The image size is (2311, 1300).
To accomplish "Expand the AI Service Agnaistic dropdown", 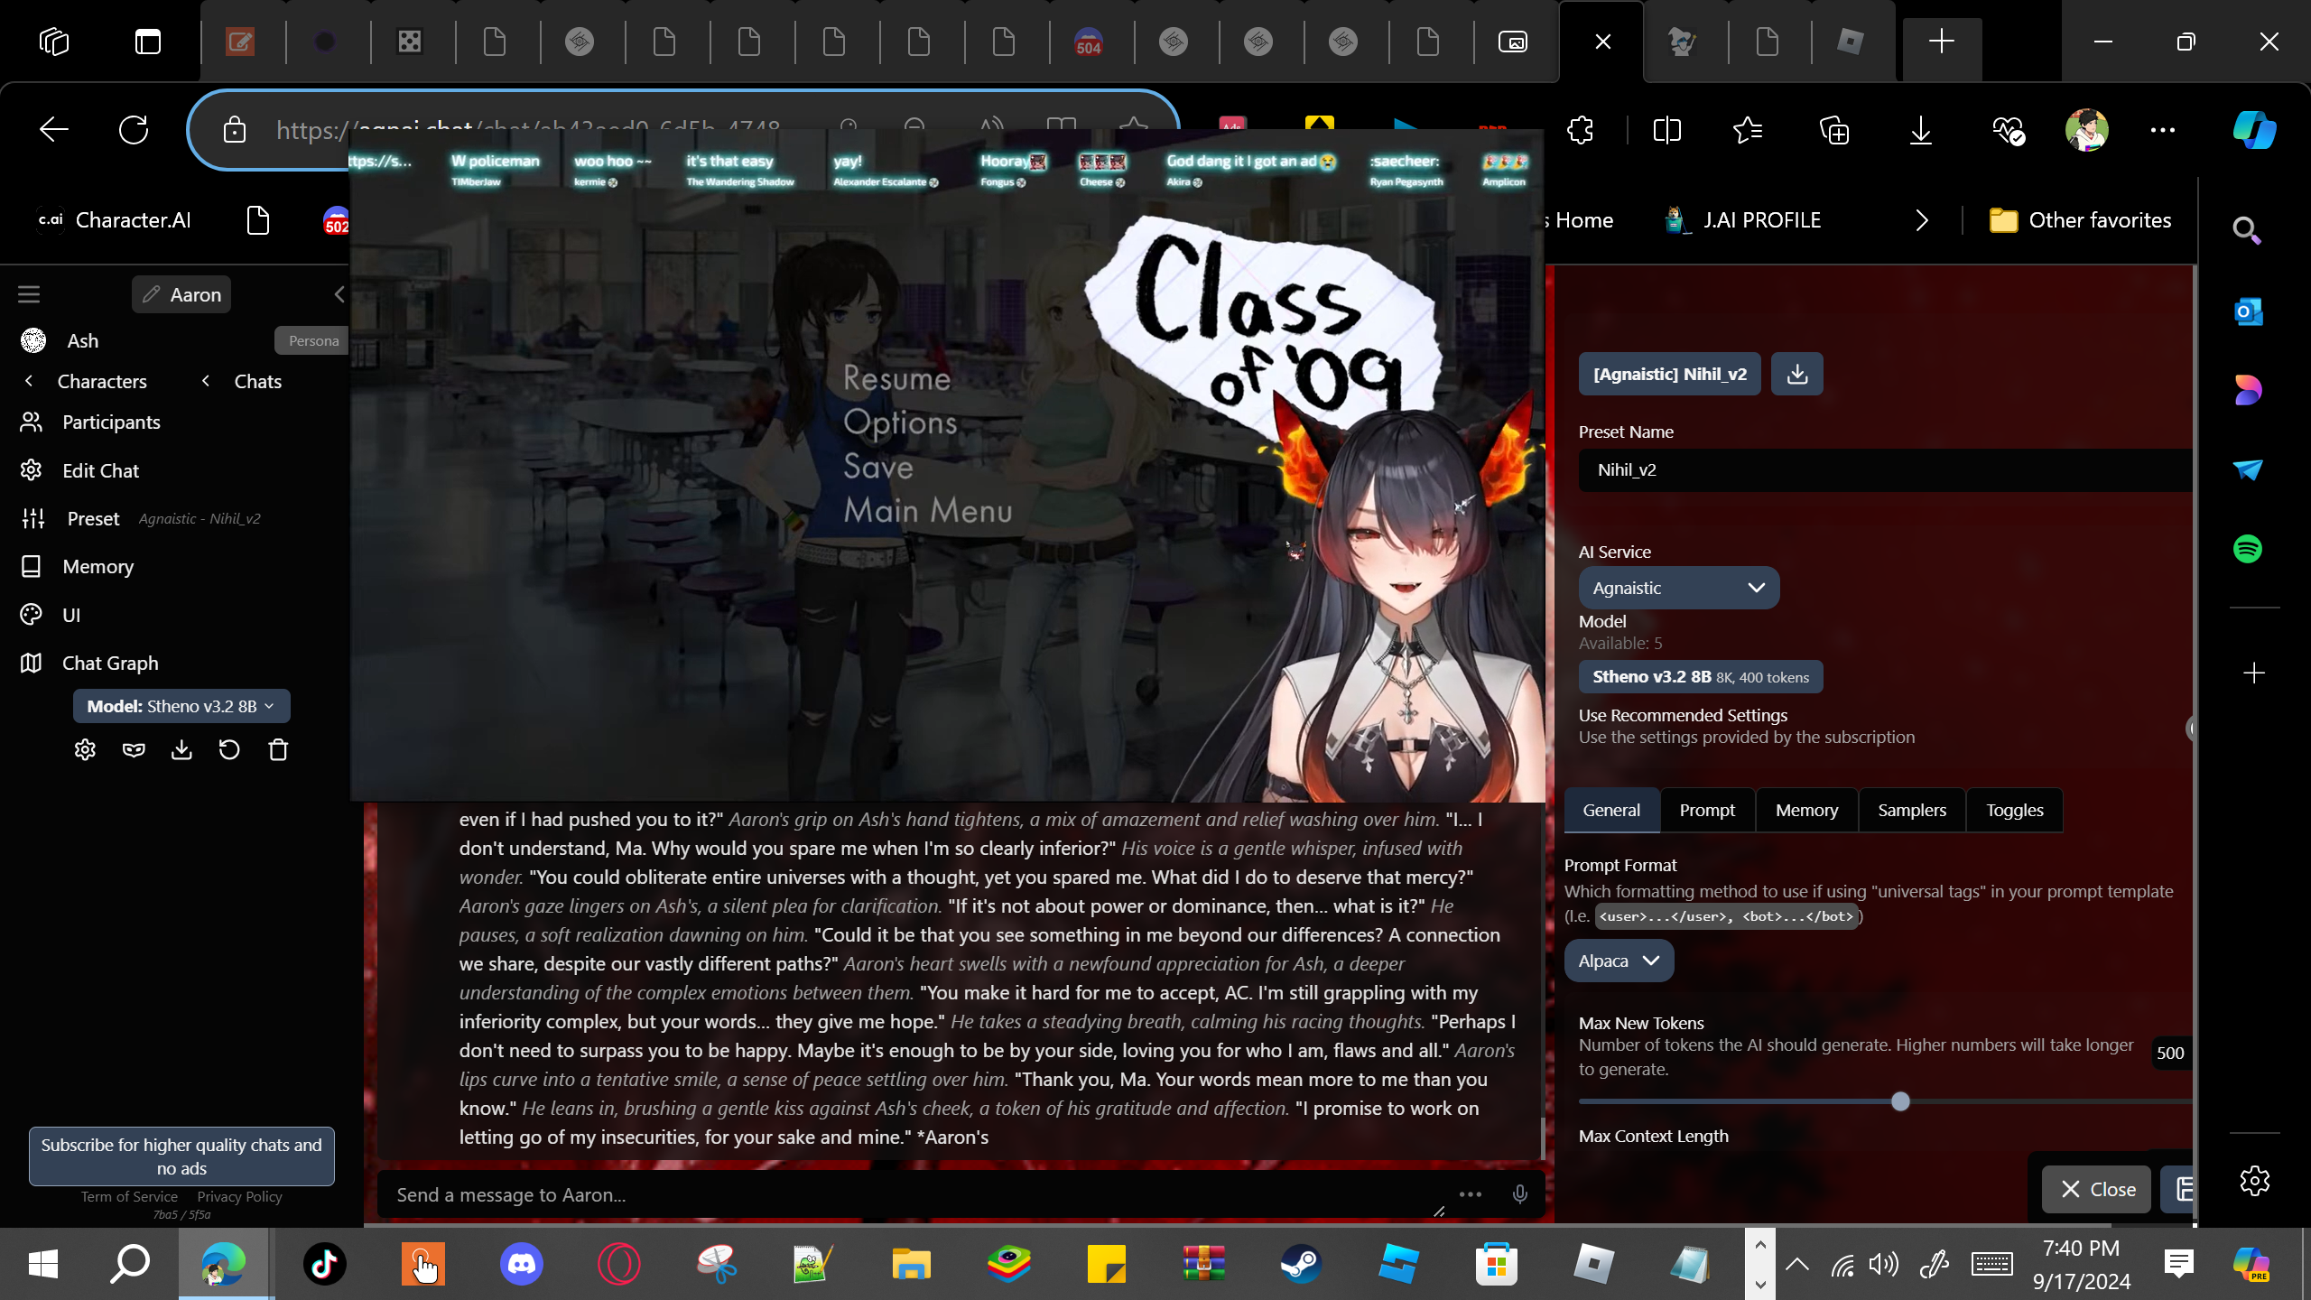I will pos(1678,588).
